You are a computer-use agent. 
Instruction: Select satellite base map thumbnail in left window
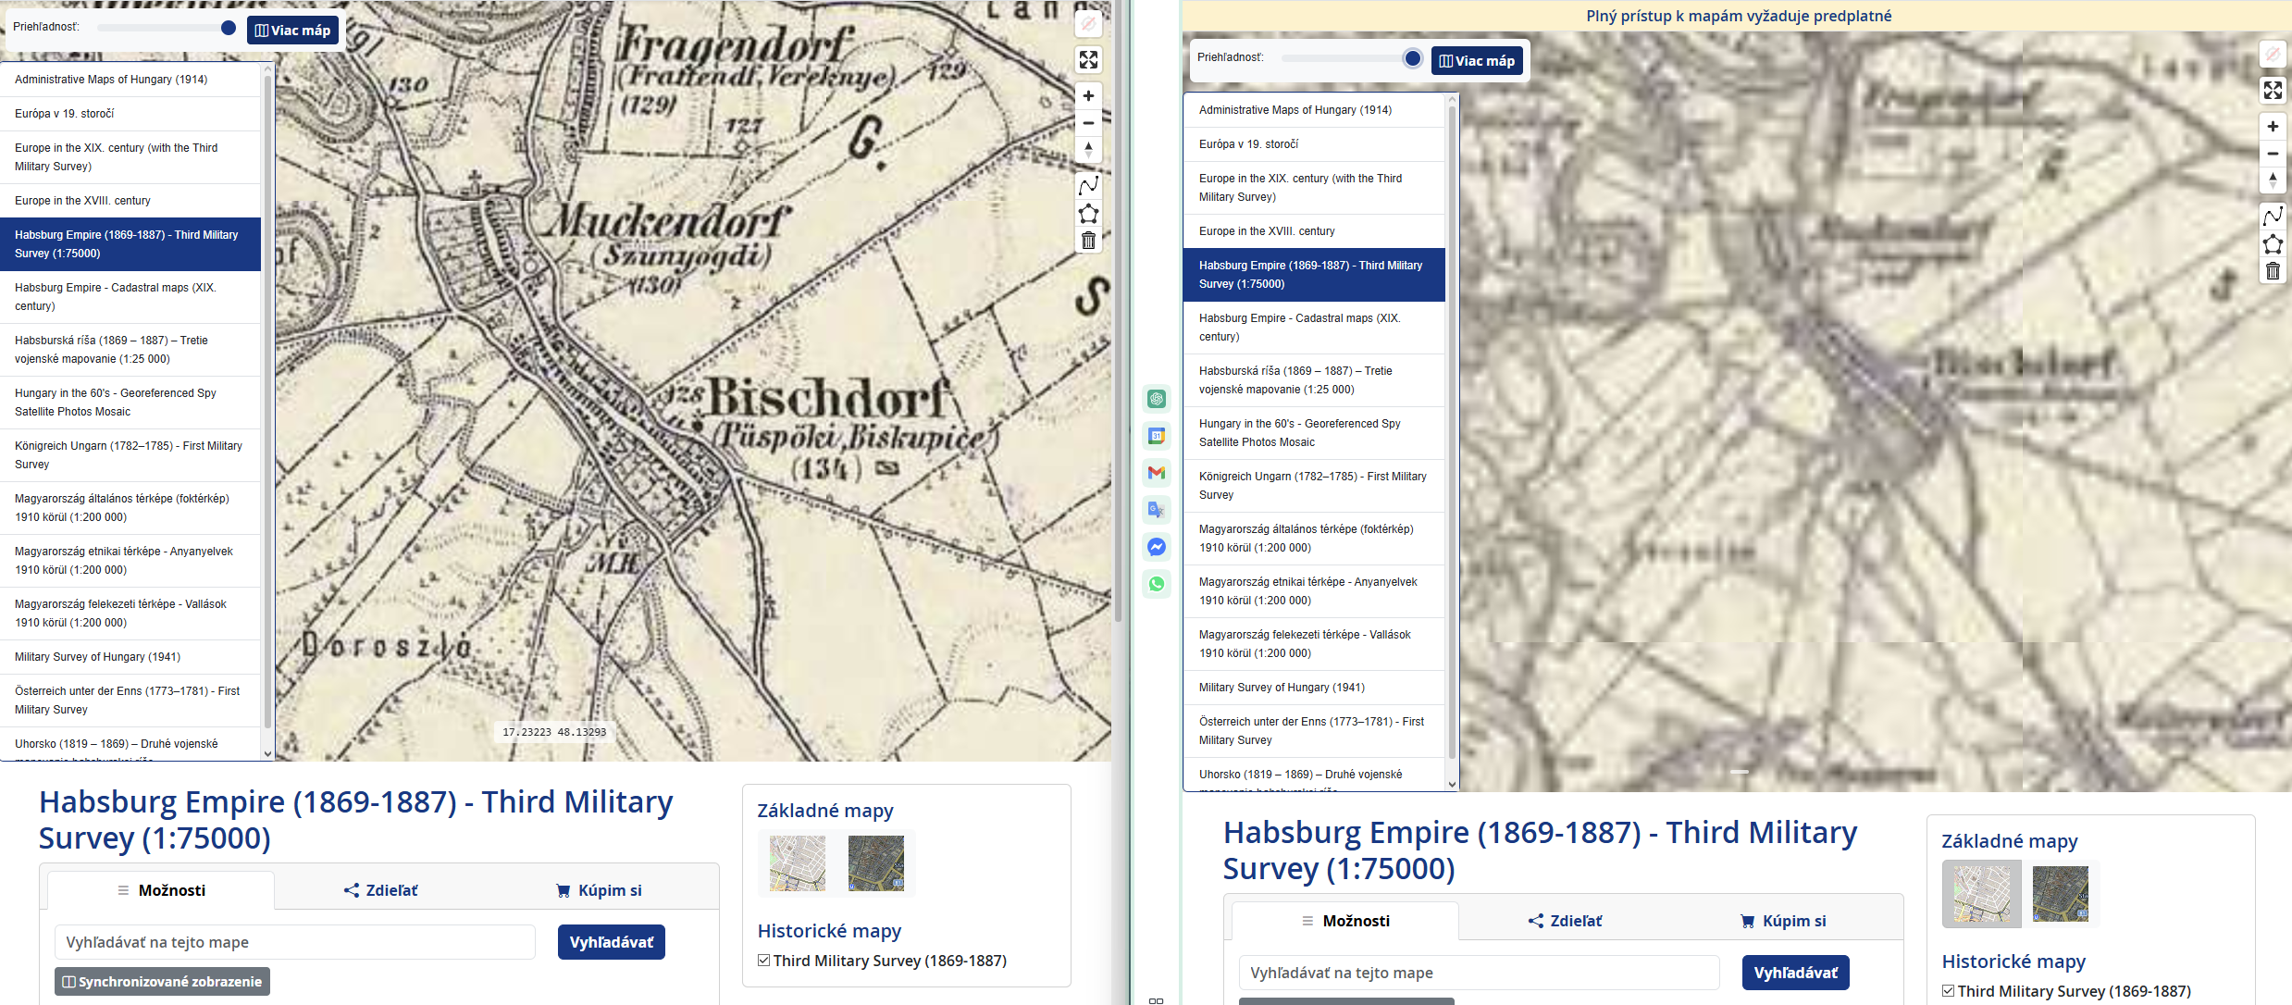pos(876,863)
